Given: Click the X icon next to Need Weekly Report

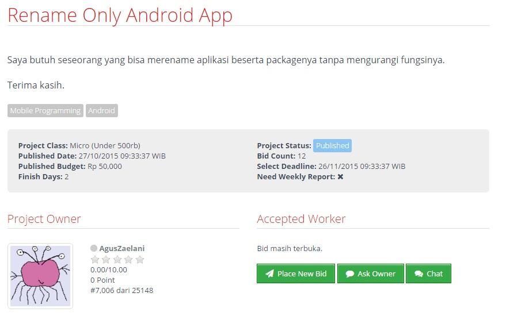Looking at the screenshot, I should tap(340, 176).
